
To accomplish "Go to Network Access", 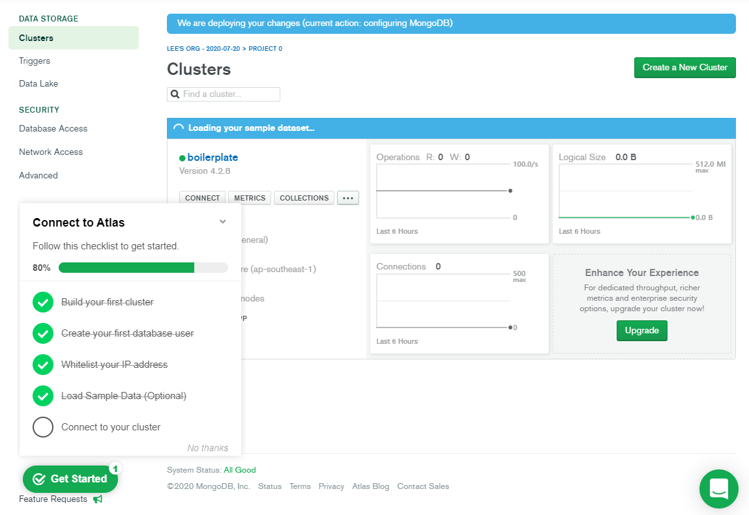I will point(51,152).
